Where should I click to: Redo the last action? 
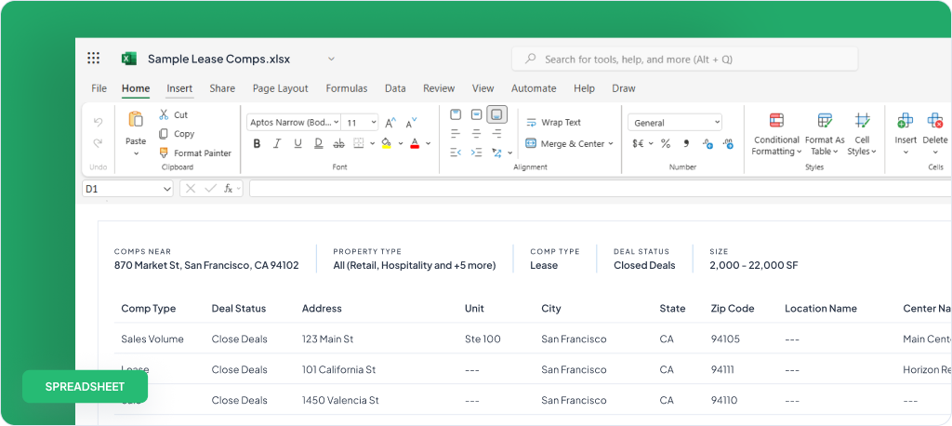pos(98,143)
